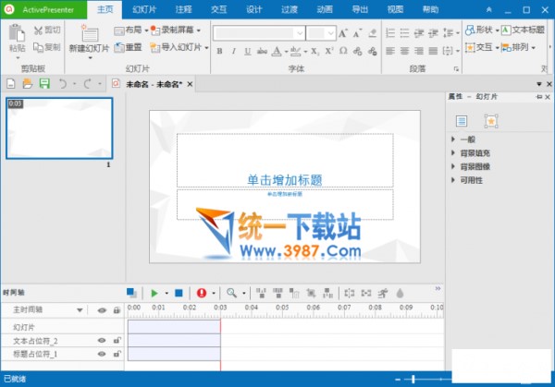555x387 pixels.
Task: Open slide properties list icon tab
Action: (462, 121)
